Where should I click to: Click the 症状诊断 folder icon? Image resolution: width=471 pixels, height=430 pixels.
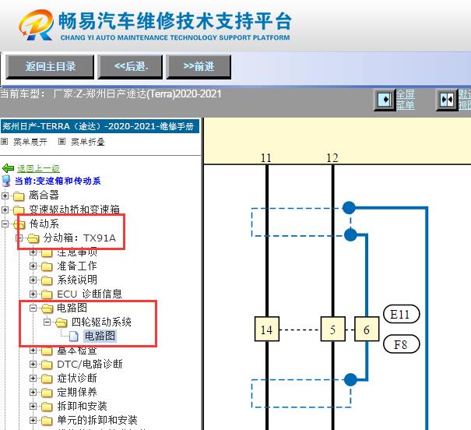coord(47,379)
